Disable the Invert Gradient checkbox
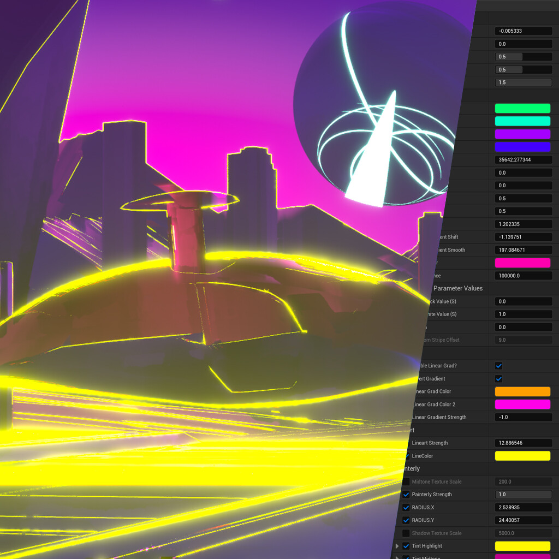 [x=498, y=378]
